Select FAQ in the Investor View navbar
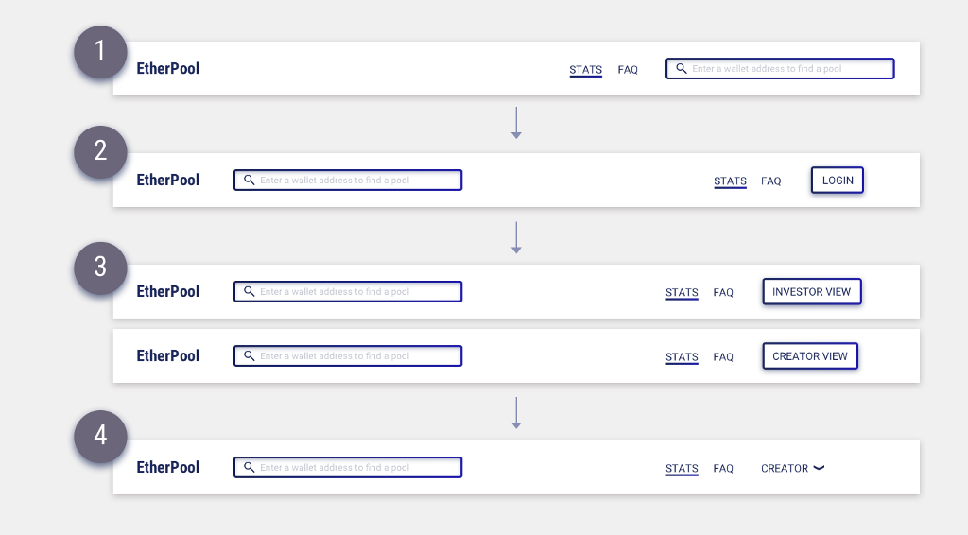This screenshot has width=968, height=535. pyautogui.click(x=723, y=293)
